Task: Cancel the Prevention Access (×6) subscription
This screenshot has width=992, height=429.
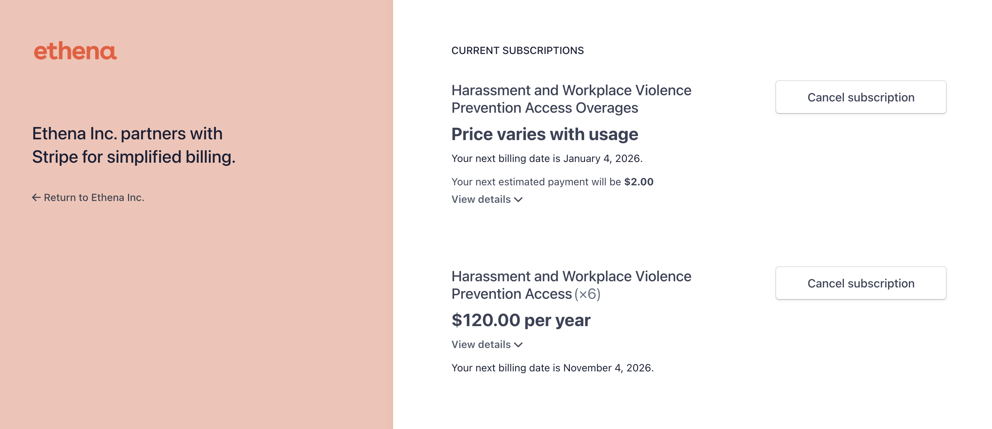Action: (860, 283)
